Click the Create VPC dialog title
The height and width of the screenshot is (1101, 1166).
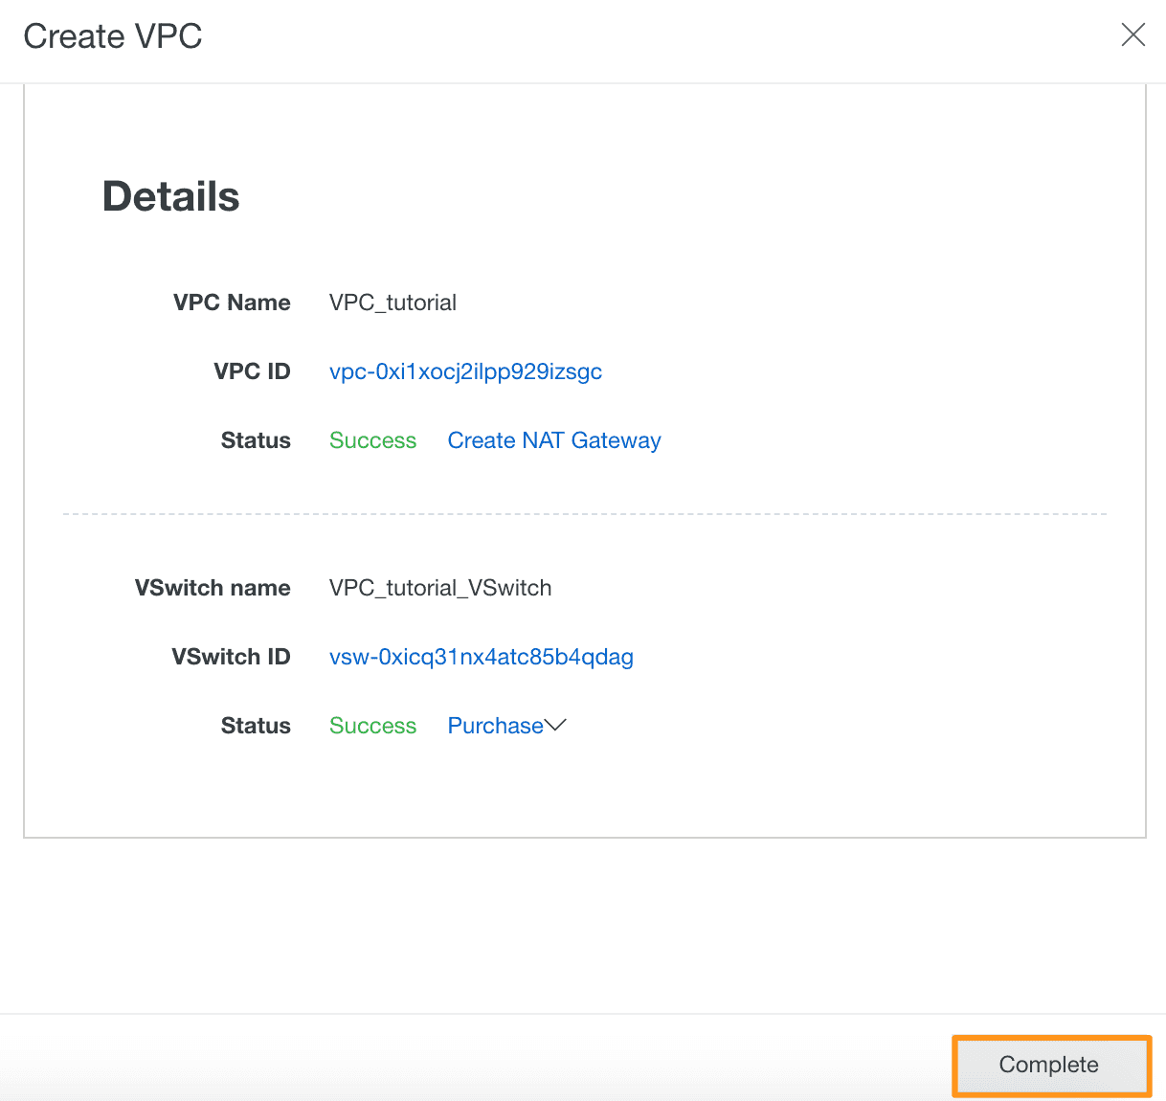[113, 36]
